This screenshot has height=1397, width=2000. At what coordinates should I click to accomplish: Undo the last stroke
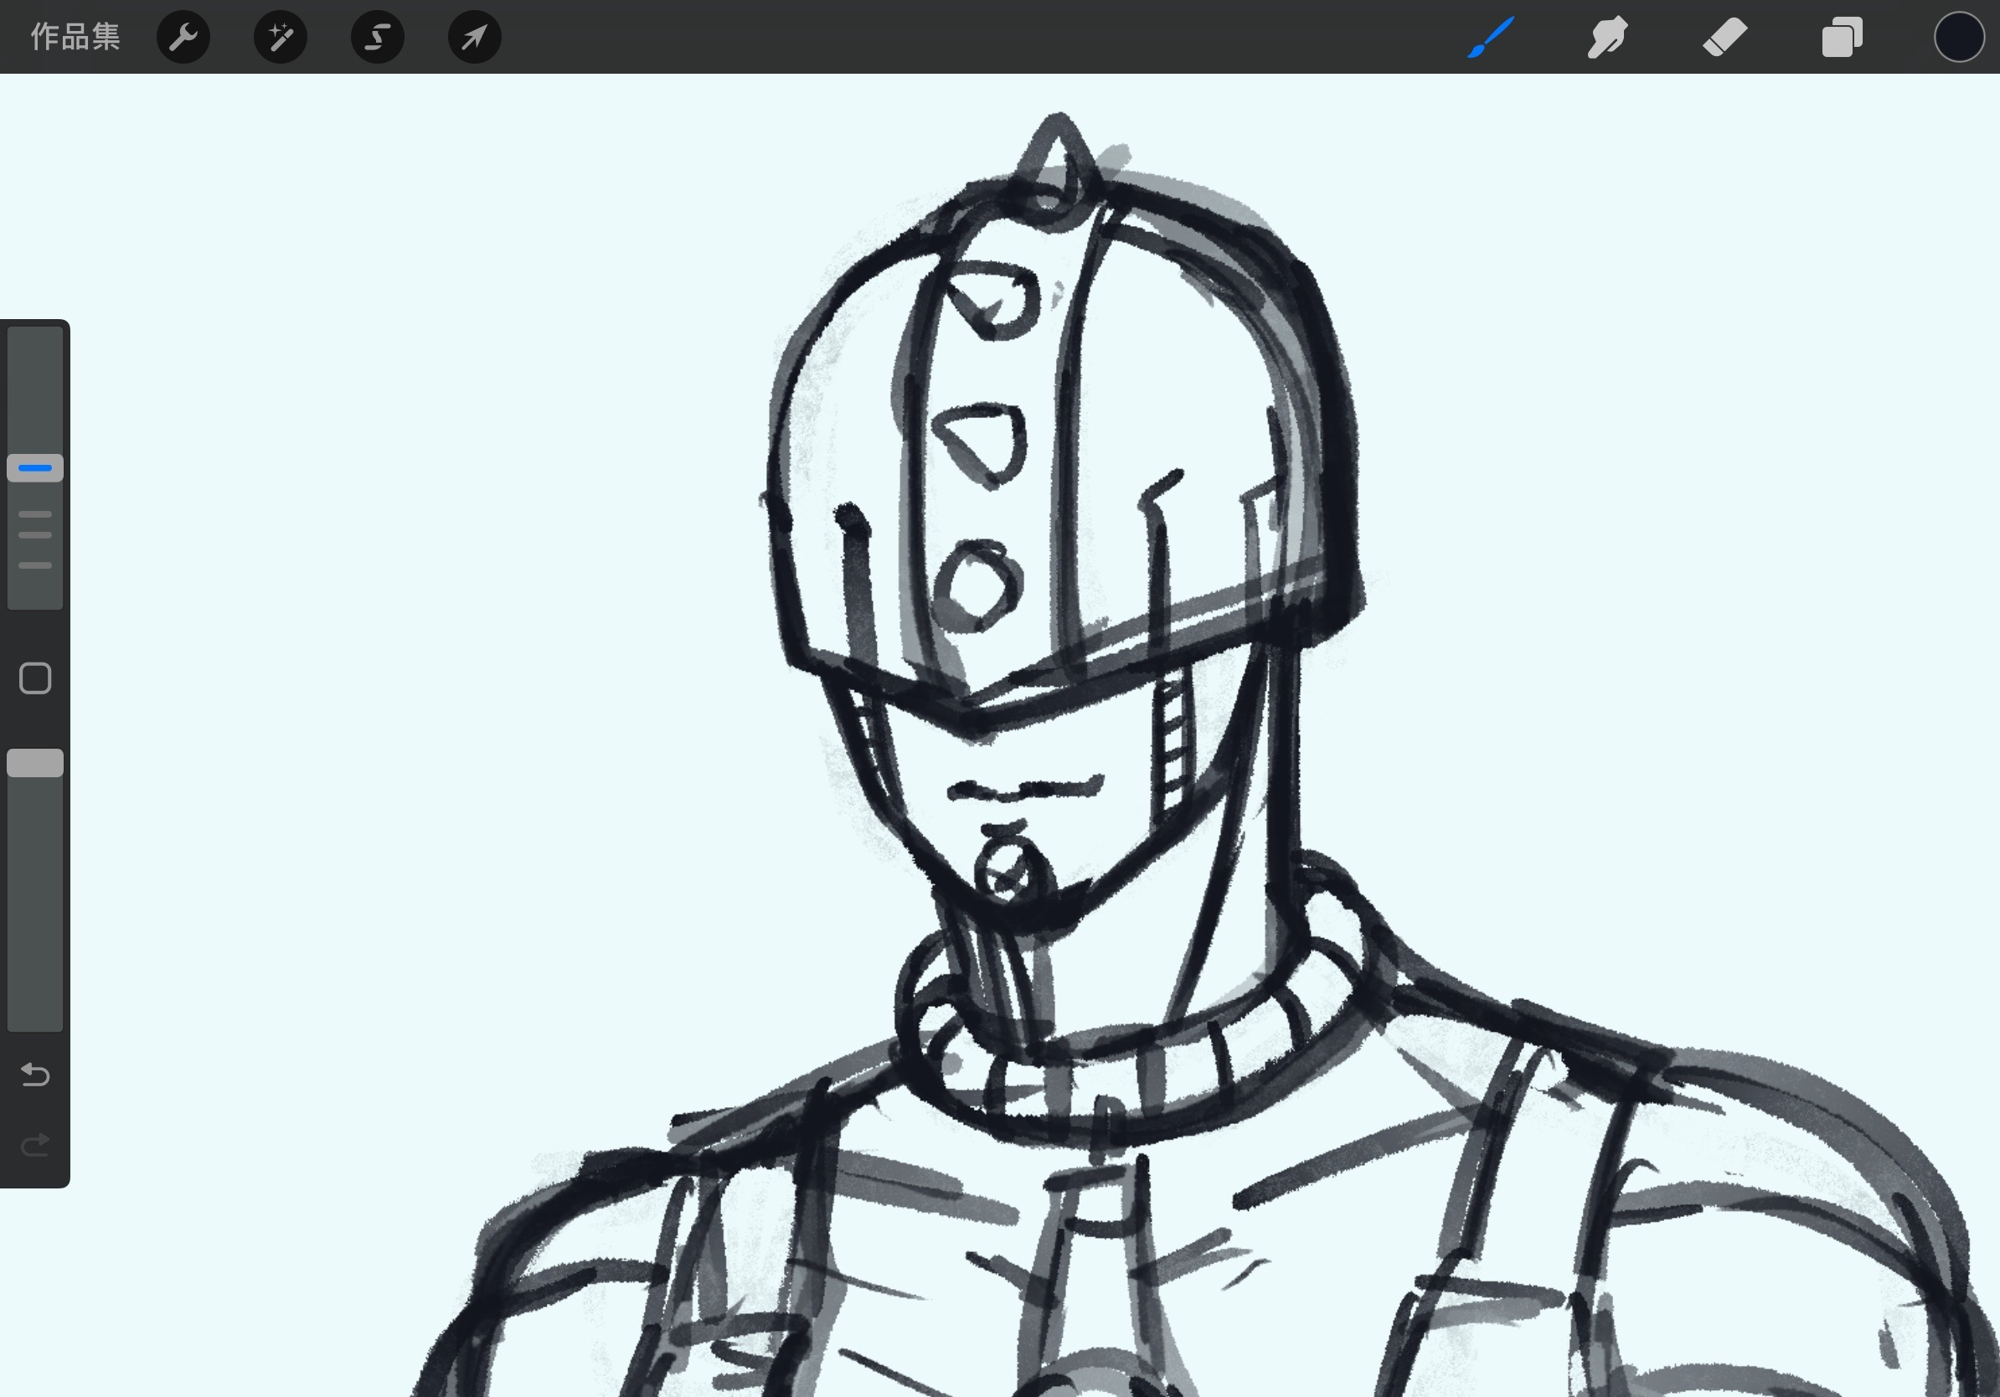click(x=35, y=1075)
